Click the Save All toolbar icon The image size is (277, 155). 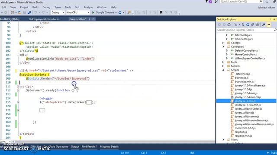pos(29,12)
